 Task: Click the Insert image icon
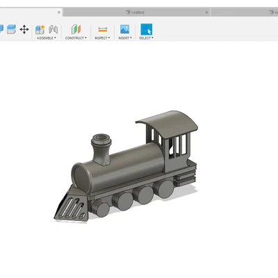pos(124,29)
